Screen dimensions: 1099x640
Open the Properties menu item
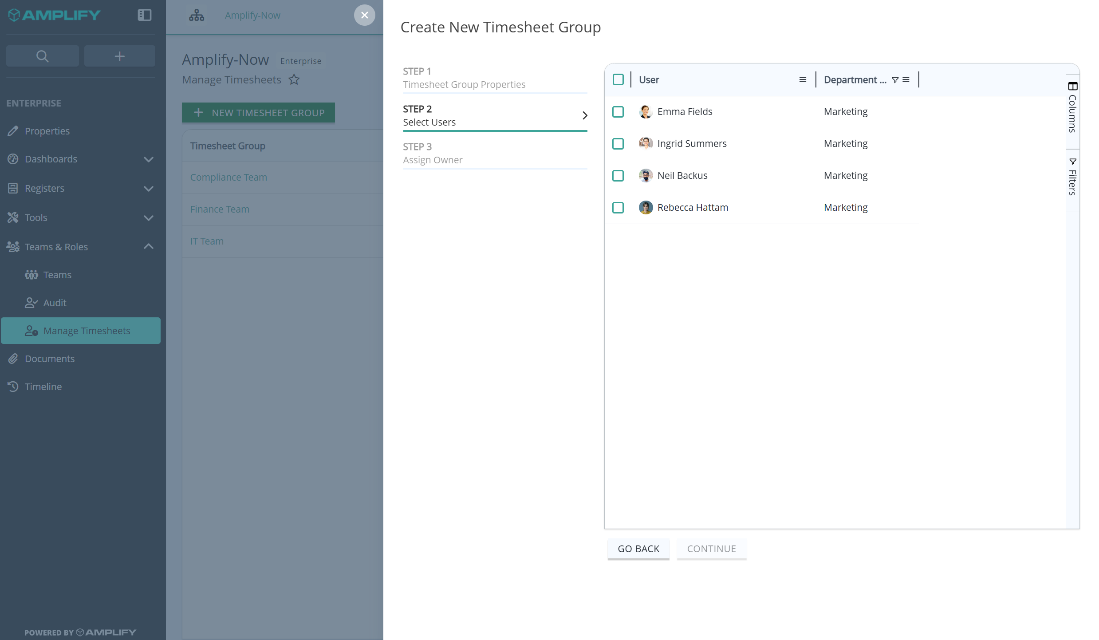click(x=80, y=131)
